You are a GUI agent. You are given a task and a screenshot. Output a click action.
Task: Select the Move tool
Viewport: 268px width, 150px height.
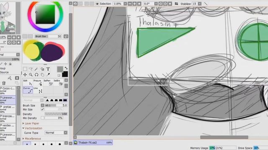[x=25, y=75]
